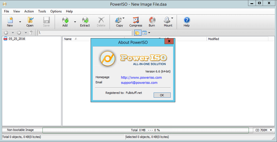Click the Copy disc toolbar icon
277x142 pixels.
118,20
